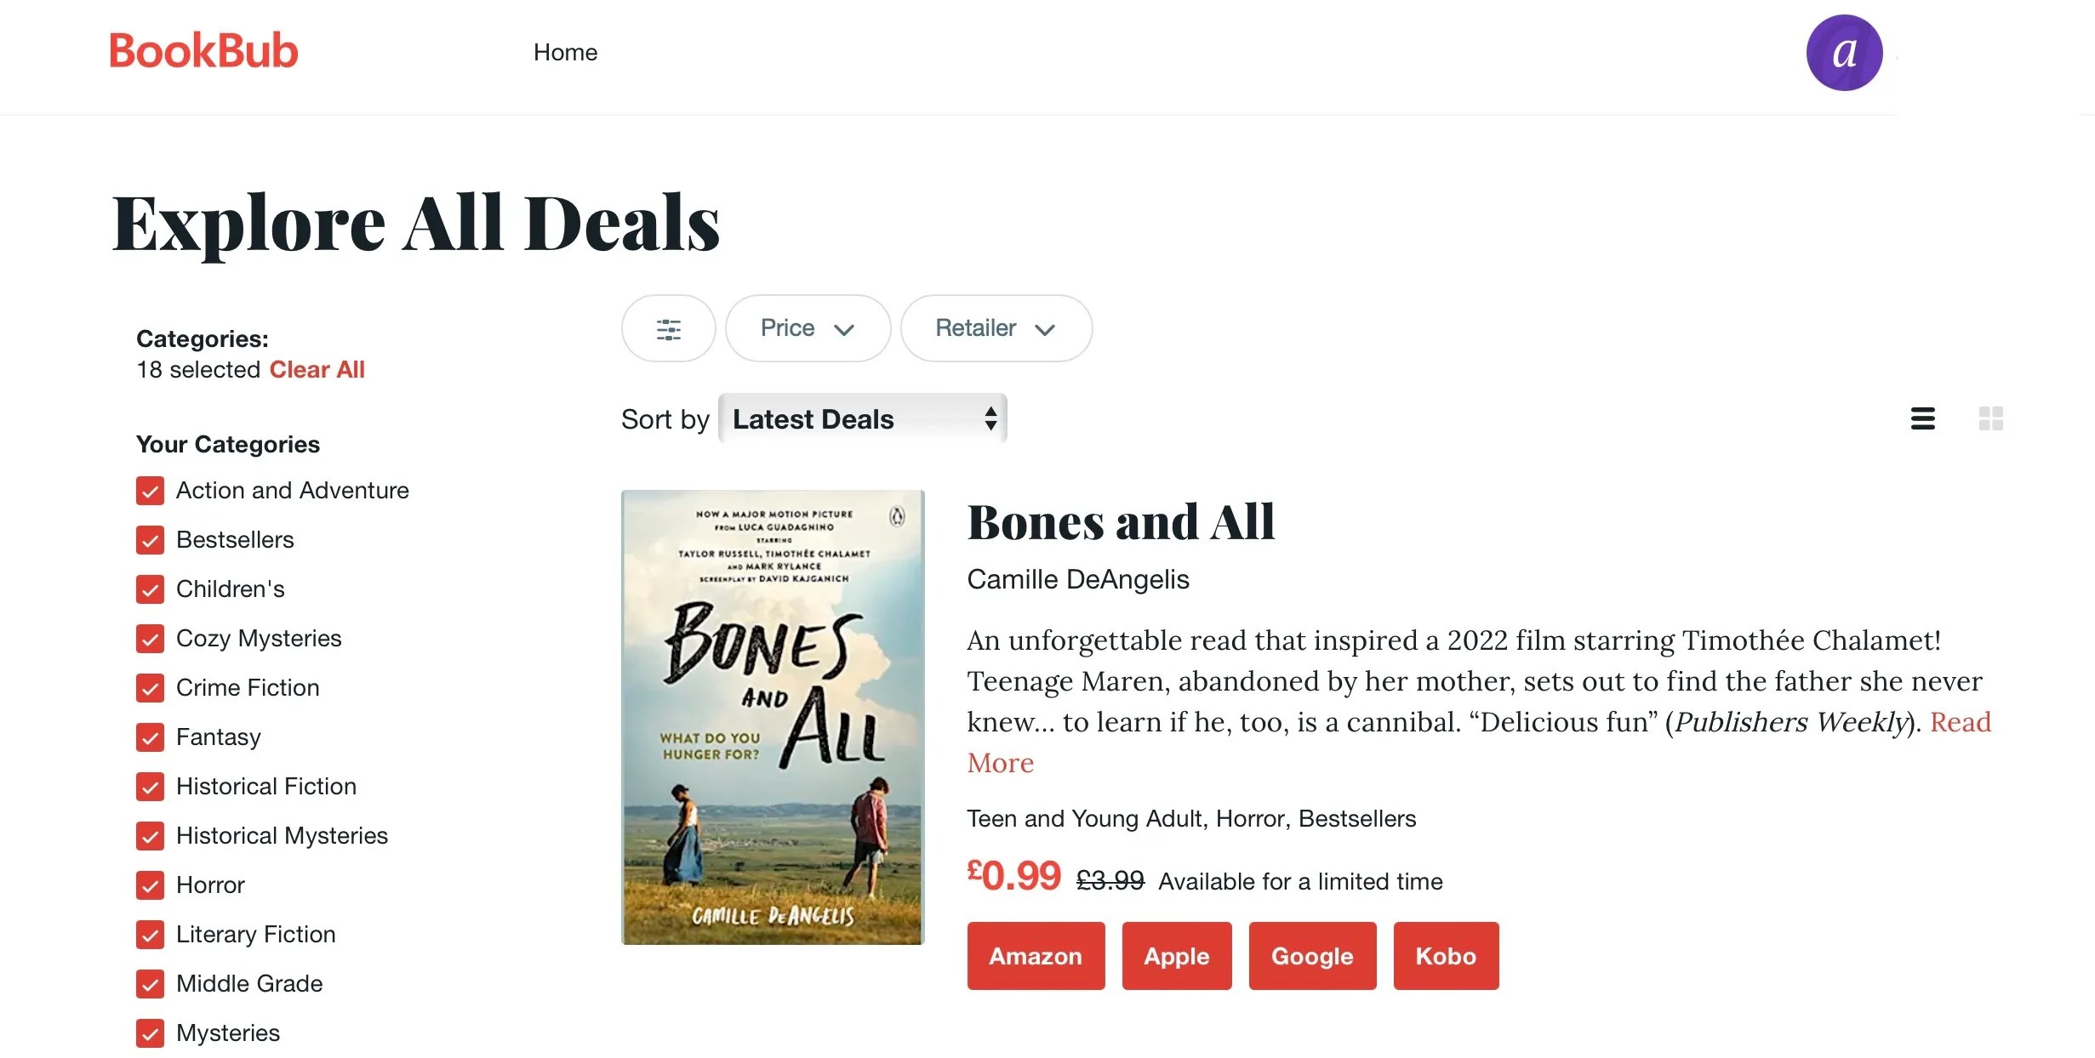Buy Bones and All on Amazon
The width and height of the screenshot is (2095, 1058).
pyautogui.click(x=1036, y=956)
